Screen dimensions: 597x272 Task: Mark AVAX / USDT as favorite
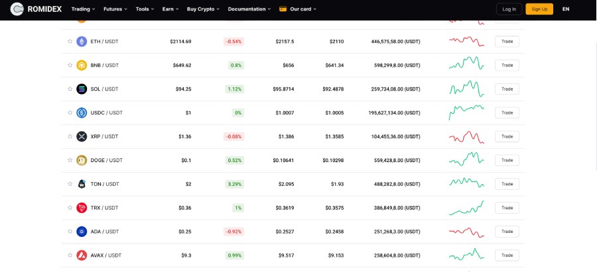(x=70, y=255)
